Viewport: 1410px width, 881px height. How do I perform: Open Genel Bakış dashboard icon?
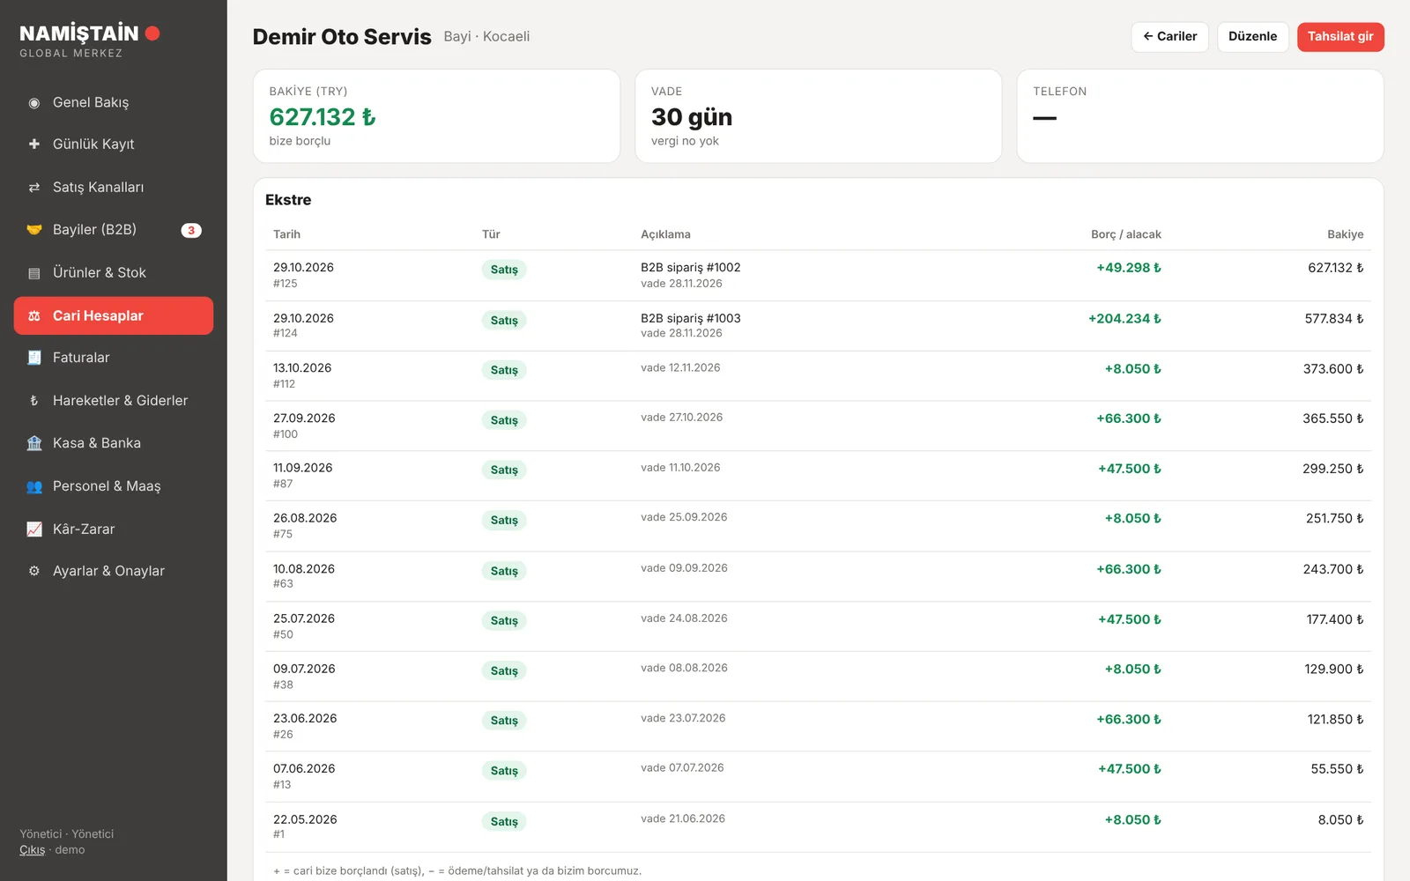pyautogui.click(x=34, y=103)
